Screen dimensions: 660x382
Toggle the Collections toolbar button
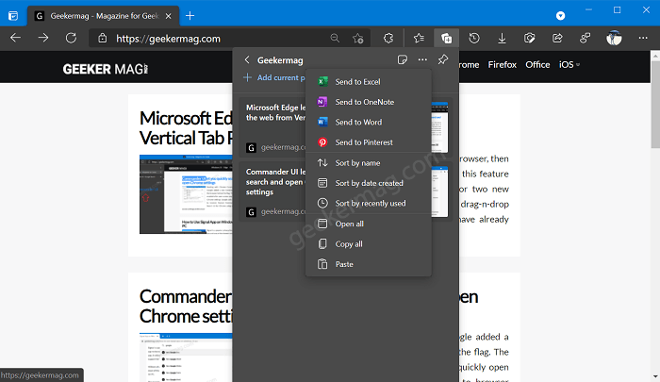pos(446,39)
